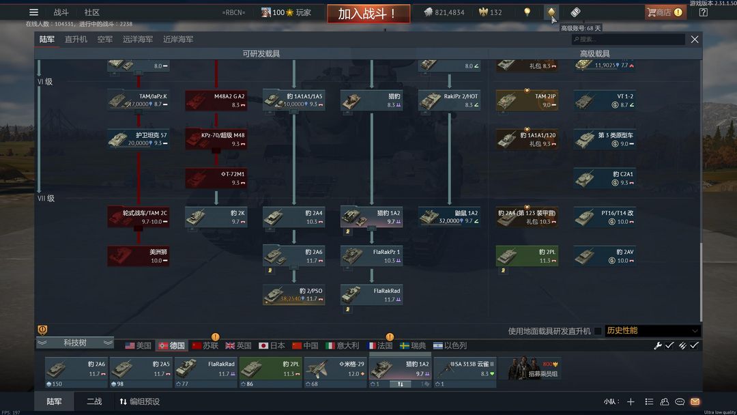Image resolution: width=737 pixels, height=415 pixels.
Task: Click the =RBCN= squadron tag
Action: point(233,12)
